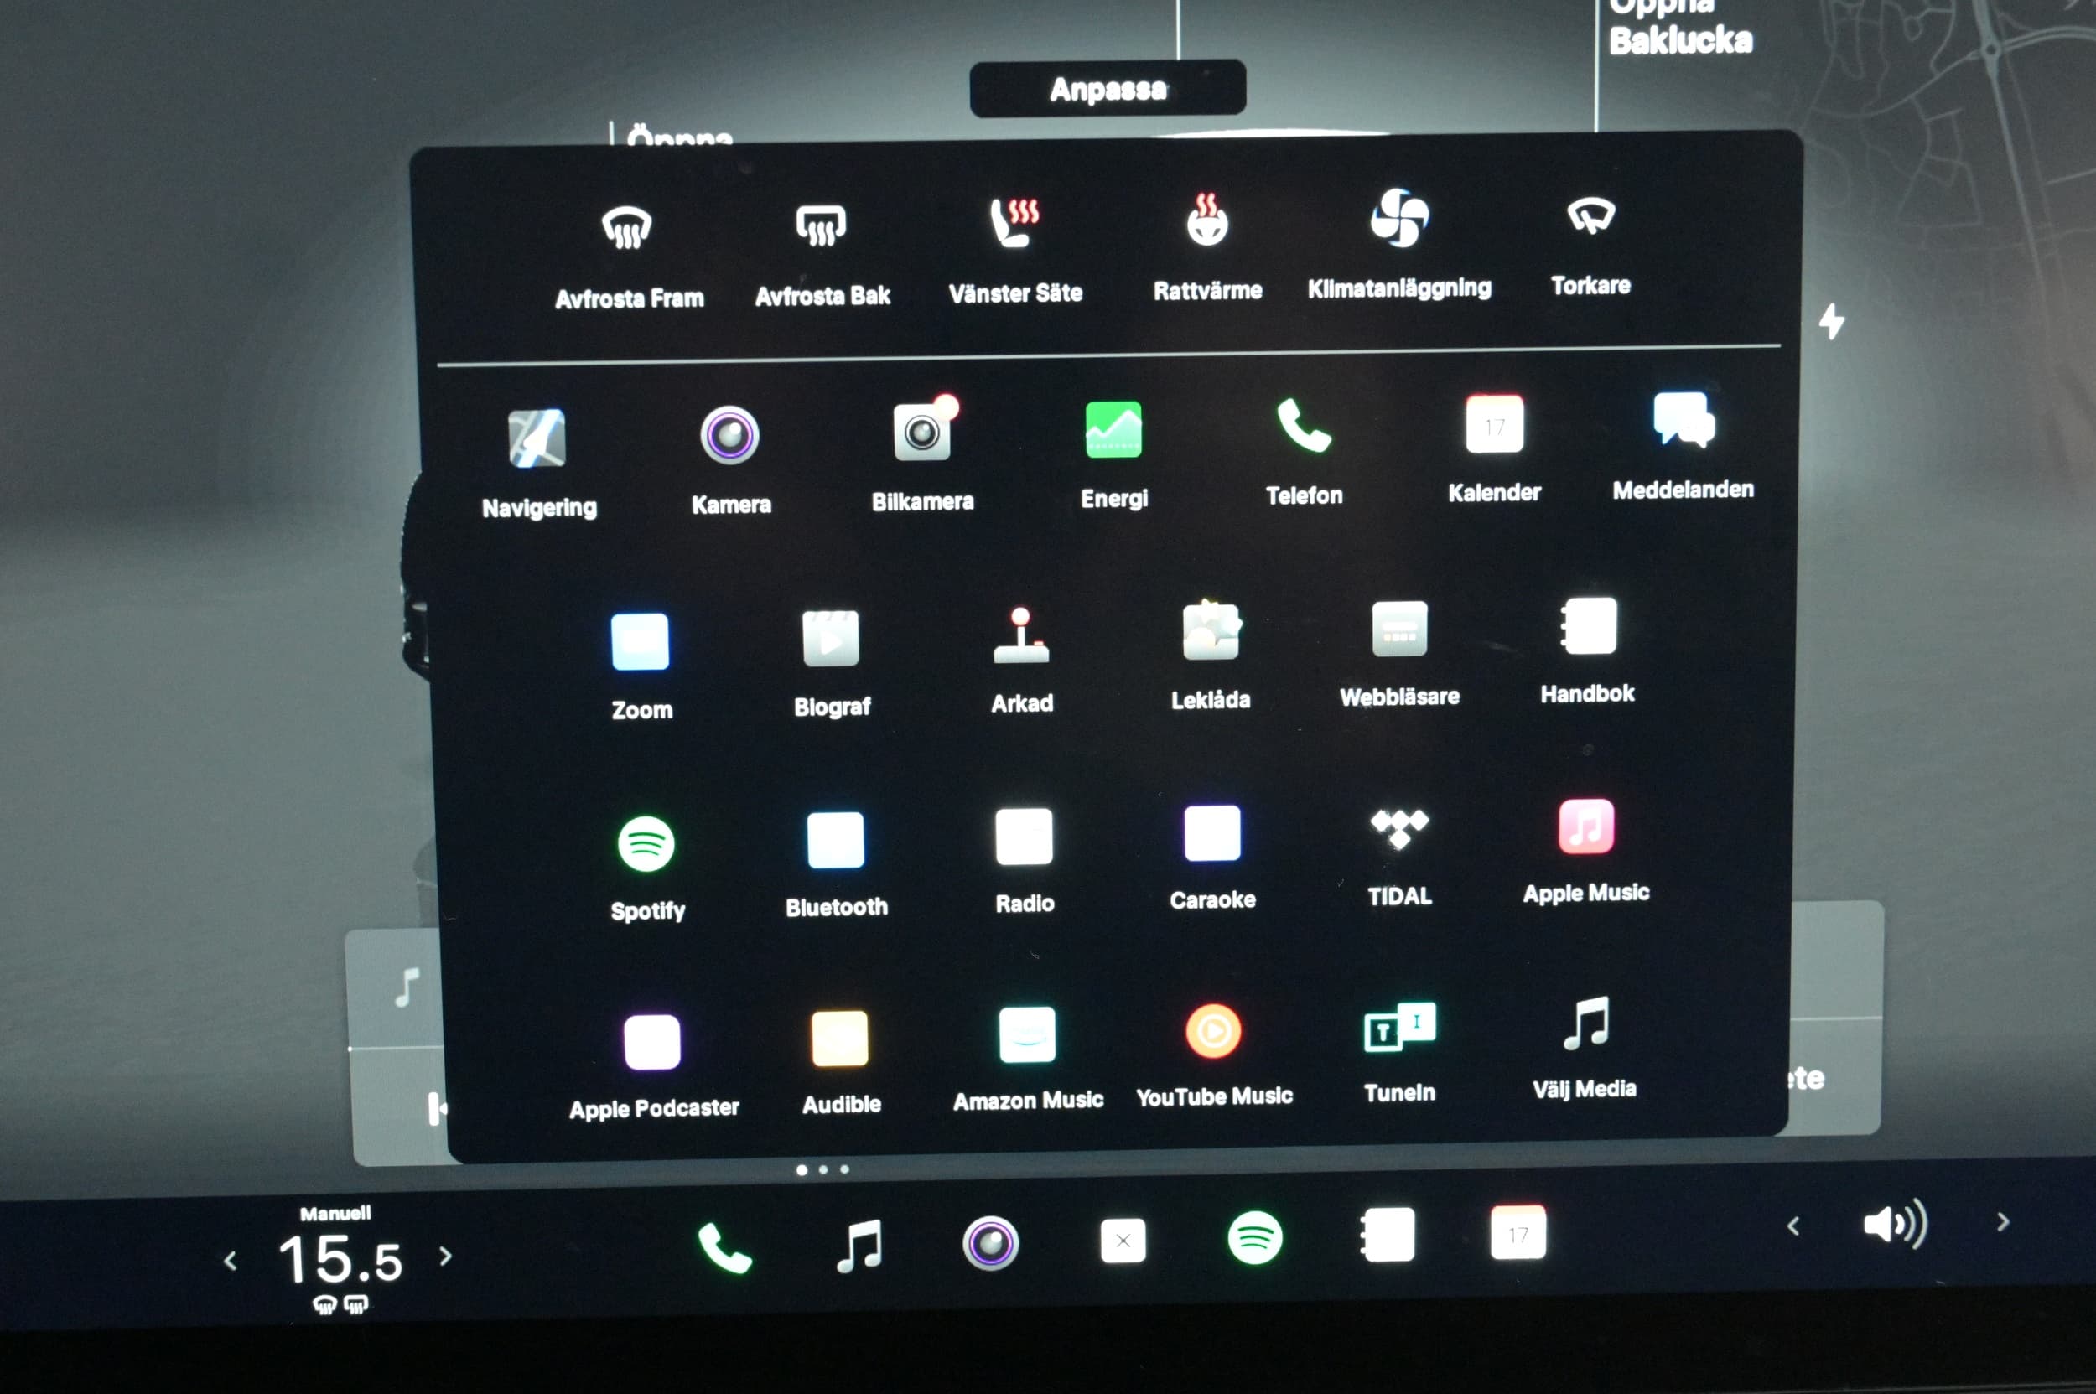Increase temperature with right arrow
2096x1394 pixels.
(x=445, y=1257)
